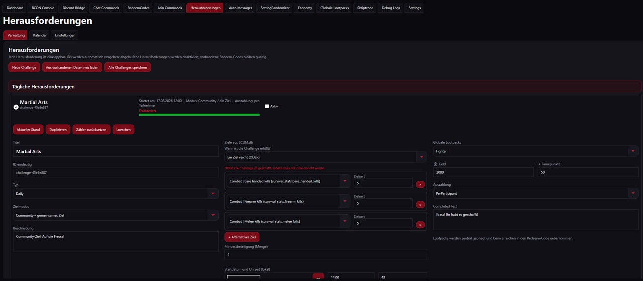Viewport: 643px width, 281px height.
Task: Switch to the Kalender sub-tab
Action: [40, 35]
